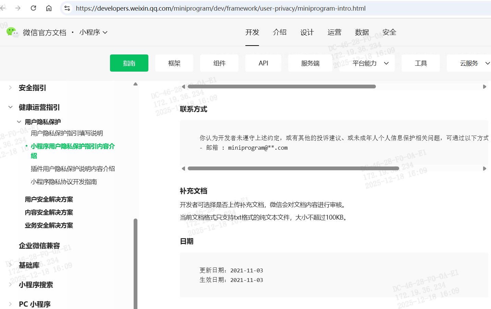Collapse the 健康运营指引 sidebar section
Screen dimensions: 491x309
[10, 107]
